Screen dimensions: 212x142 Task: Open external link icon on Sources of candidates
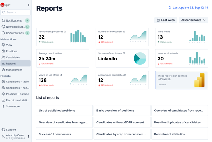124,53
